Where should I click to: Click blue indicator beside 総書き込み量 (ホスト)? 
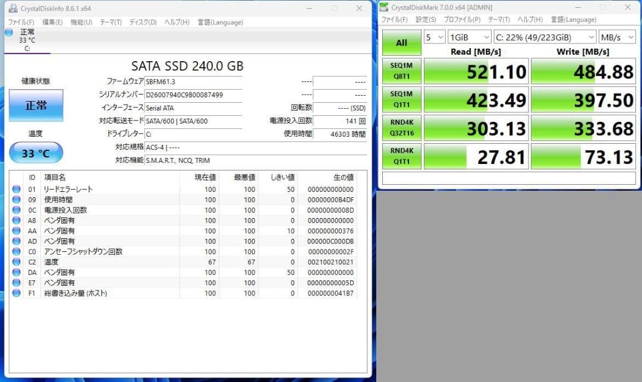17,293
